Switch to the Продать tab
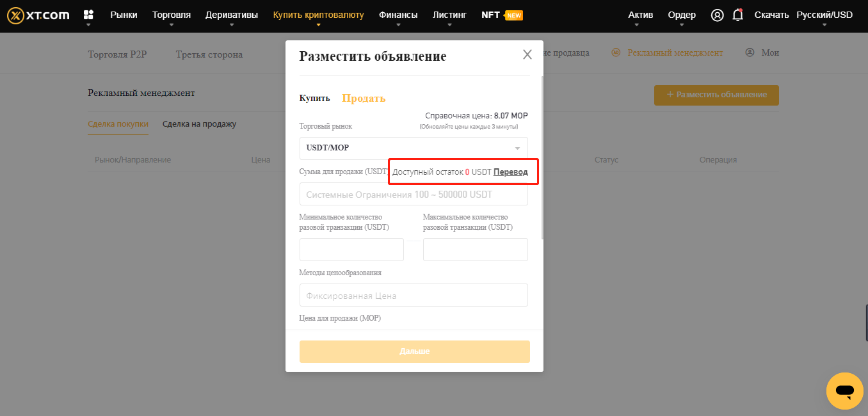This screenshot has height=416, width=868. (x=364, y=98)
